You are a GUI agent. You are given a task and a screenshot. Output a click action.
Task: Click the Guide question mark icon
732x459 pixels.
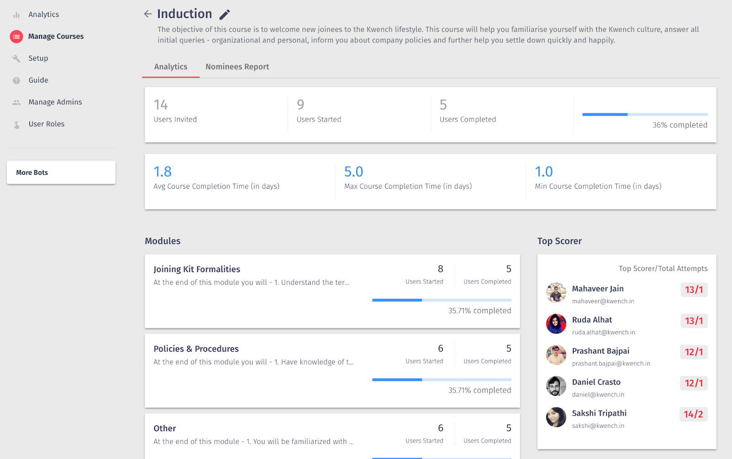pyautogui.click(x=16, y=80)
